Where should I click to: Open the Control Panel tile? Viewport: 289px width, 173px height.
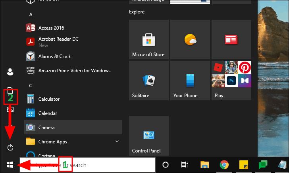click(149, 136)
